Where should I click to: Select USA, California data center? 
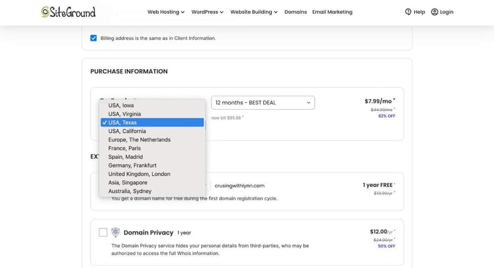click(x=152, y=131)
